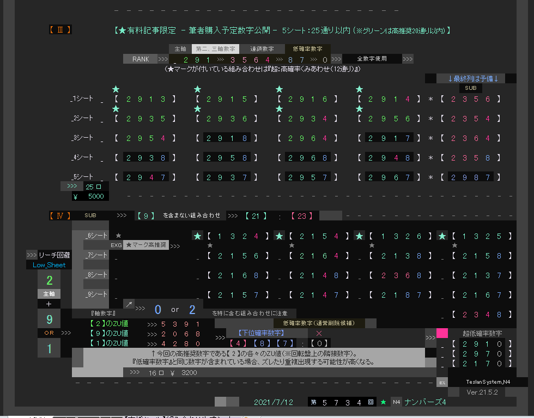The image size is (534, 418).
Task: Click the teal star beside 1 3 2 4
Action: 197,236
